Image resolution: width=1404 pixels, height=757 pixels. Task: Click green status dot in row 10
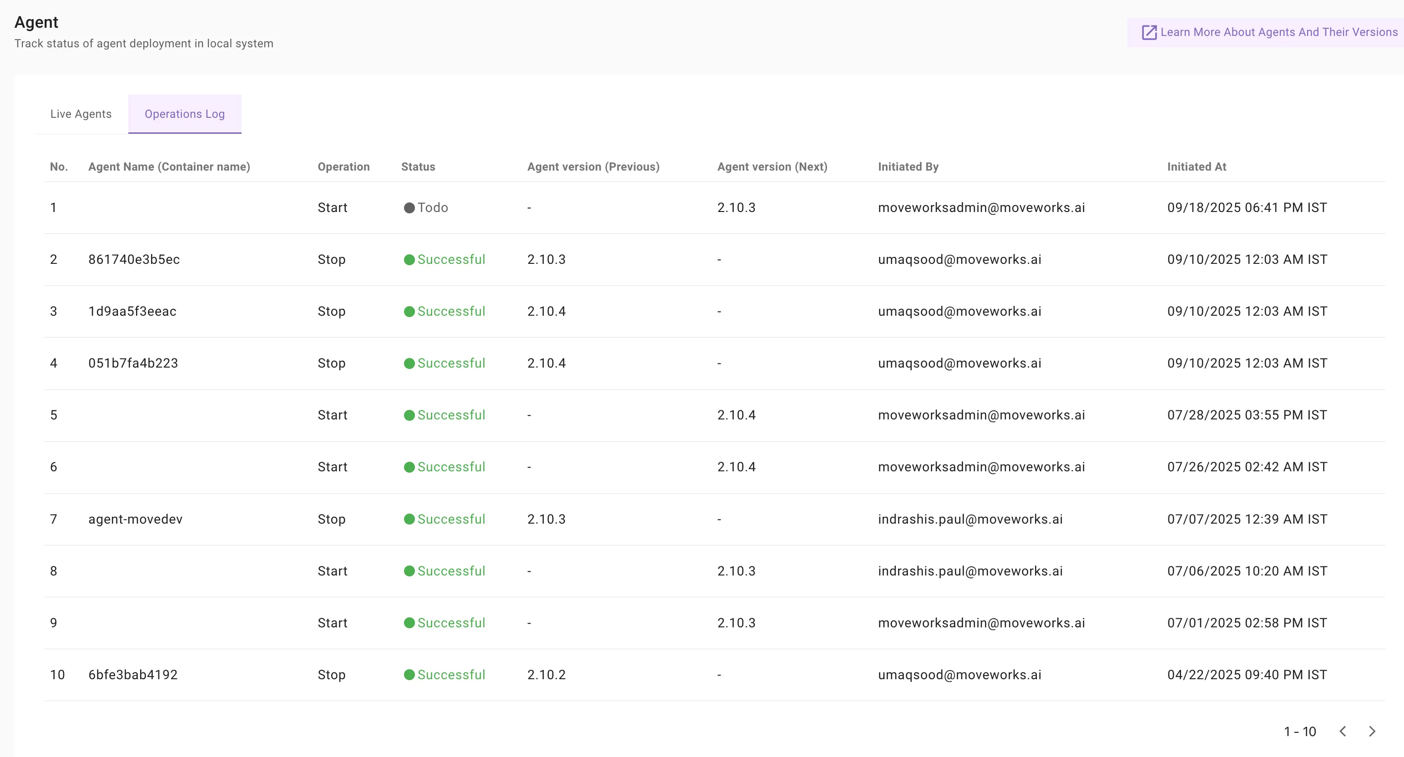pyautogui.click(x=409, y=675)
